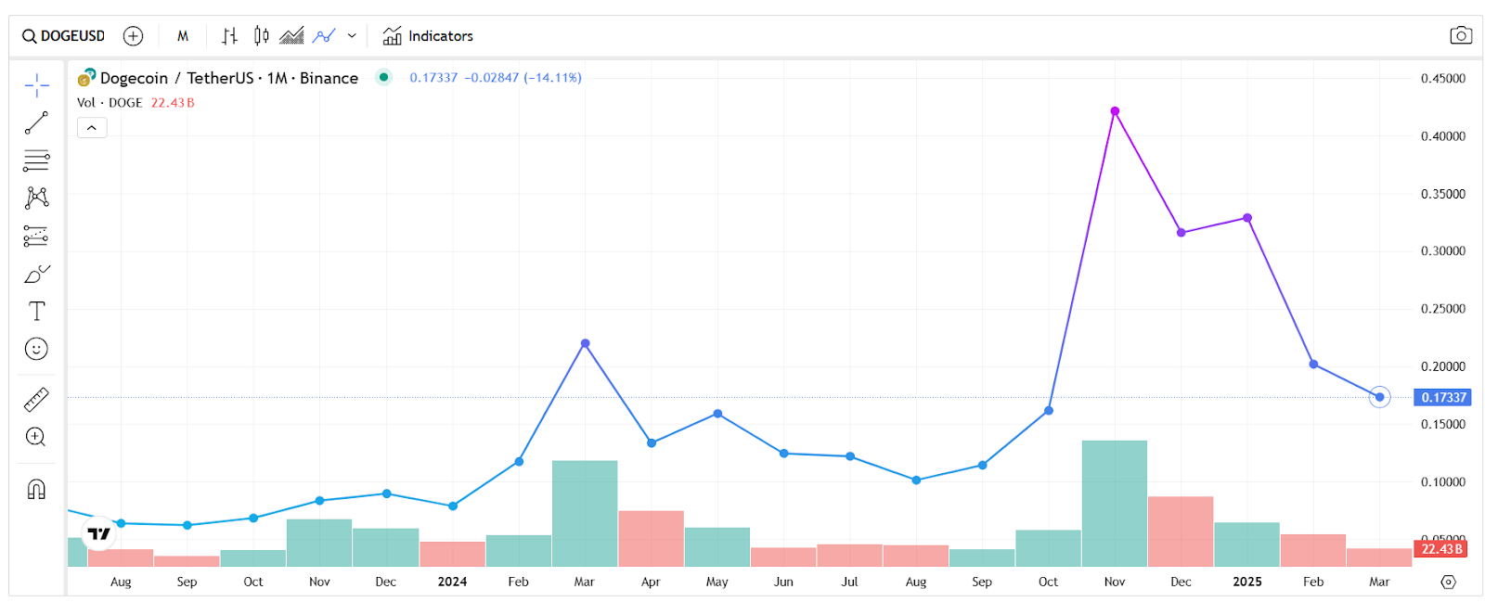Switch chart type to bars
This screenshot has width=1485, height=602.
(229, 36)
